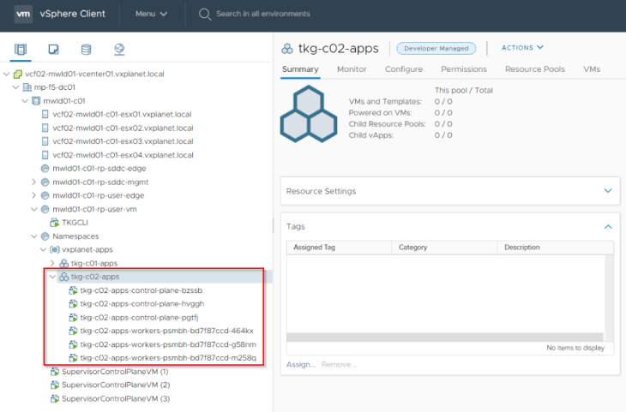Image resolution: width=626 pixels, height=412 pixels.
Task: Select the Summary tab
Action: point(300,69)
